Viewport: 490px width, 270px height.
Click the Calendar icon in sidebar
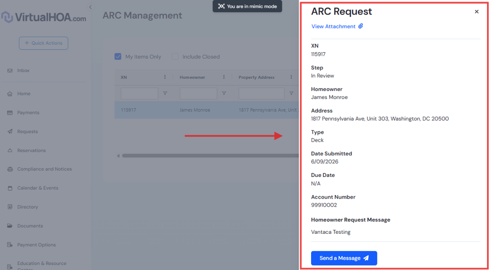[10, 188]
